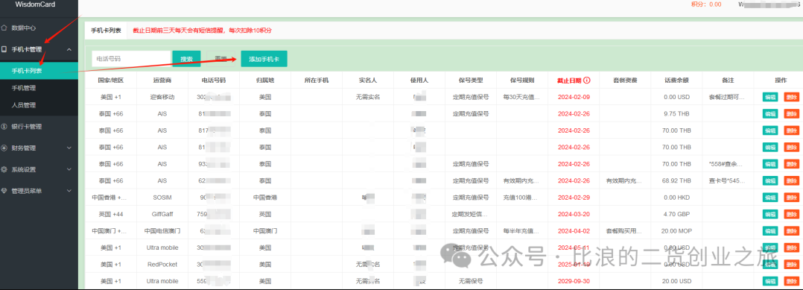Edit the 中国电信澳门 row
Image resolution: width=803 pixels, height=290 pixels.
point(769,231)
